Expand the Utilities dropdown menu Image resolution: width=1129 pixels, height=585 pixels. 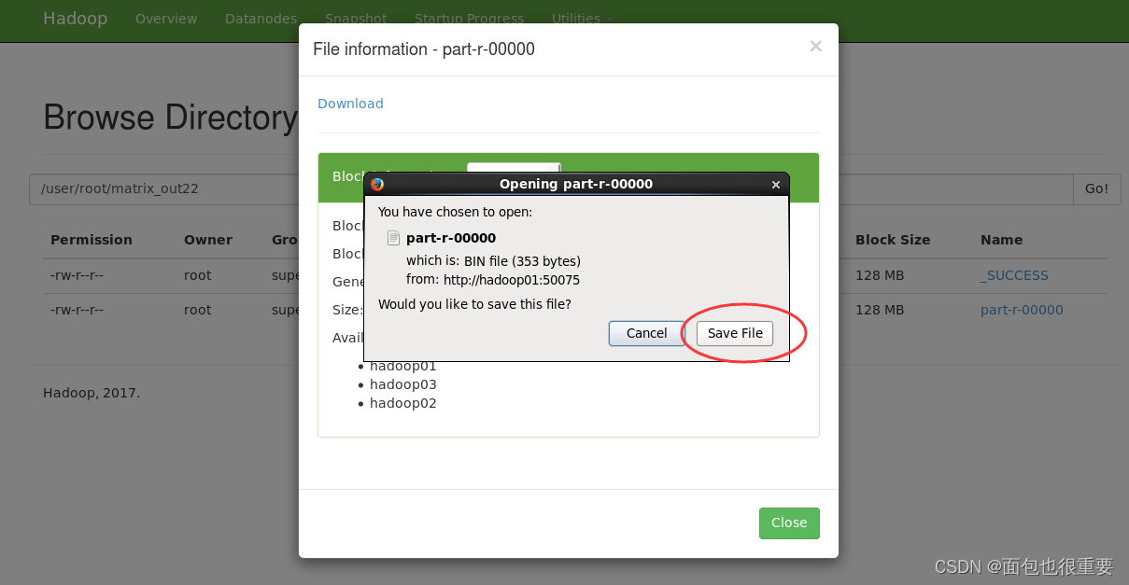point(582,19)
